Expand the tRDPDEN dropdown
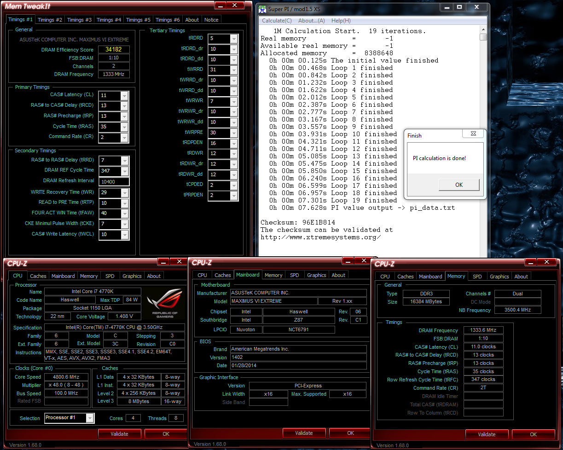 [x=233, y=143]
